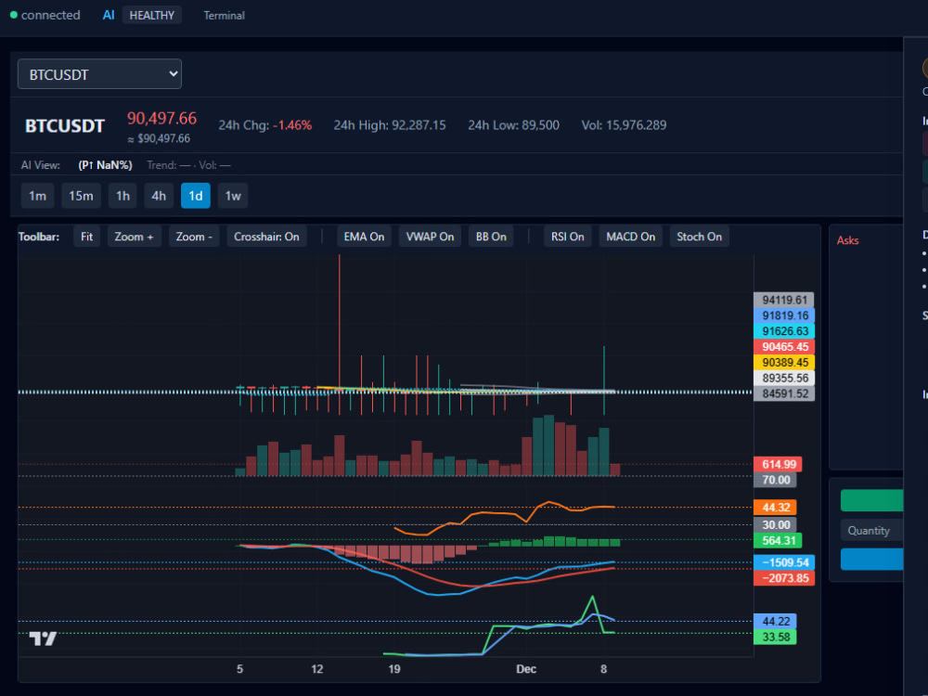Viewport: 928px width, 696px height.
Task: Click the Zoom - button
Action: coord(194,237)
